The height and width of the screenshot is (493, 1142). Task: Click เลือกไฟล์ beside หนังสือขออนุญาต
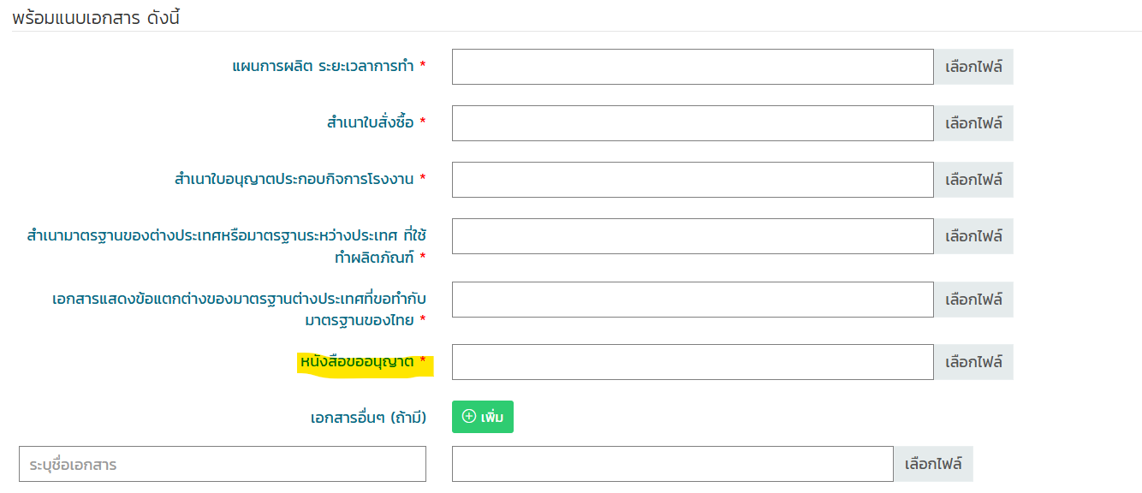pos(973,362)
